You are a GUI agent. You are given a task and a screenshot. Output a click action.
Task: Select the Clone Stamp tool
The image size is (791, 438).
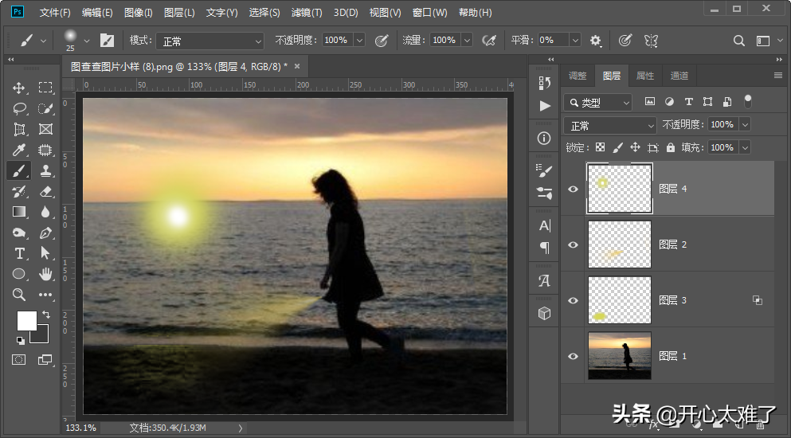(45, 170)
